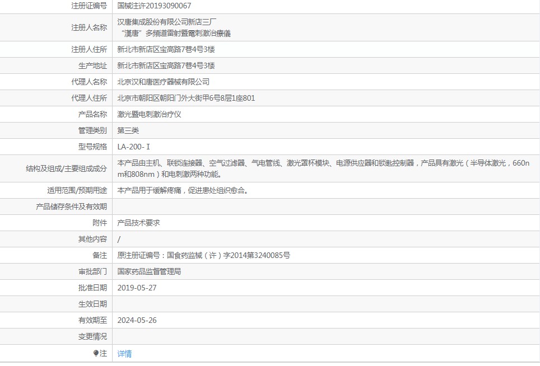
Task: Click the 注册人住所 label
Action: pyautogui.click(x=89, y=49)
